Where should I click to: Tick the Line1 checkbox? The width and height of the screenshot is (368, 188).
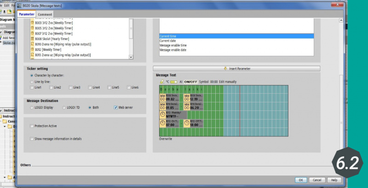click(32, 87)
